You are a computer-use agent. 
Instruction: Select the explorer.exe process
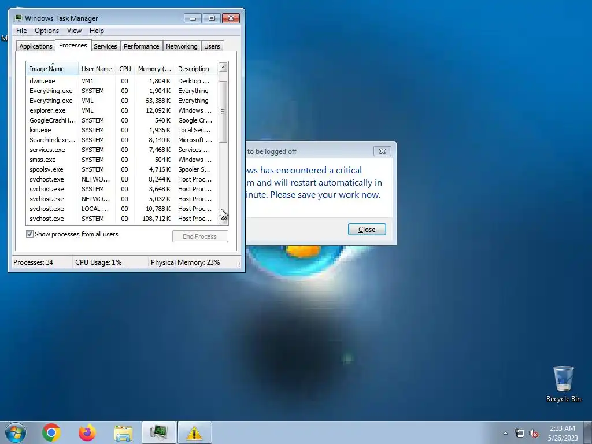(x=122, y=110)
